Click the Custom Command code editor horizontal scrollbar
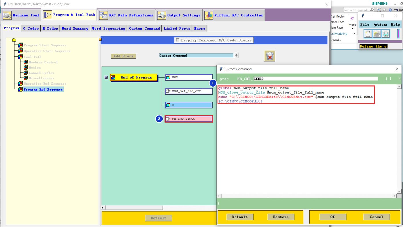The height and width of the screenshot is (227, 403). click(x=307, y=196)
